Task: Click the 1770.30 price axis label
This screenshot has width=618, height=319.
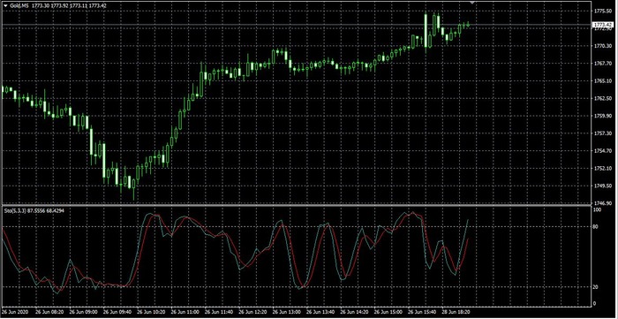Action: point(603,46)
